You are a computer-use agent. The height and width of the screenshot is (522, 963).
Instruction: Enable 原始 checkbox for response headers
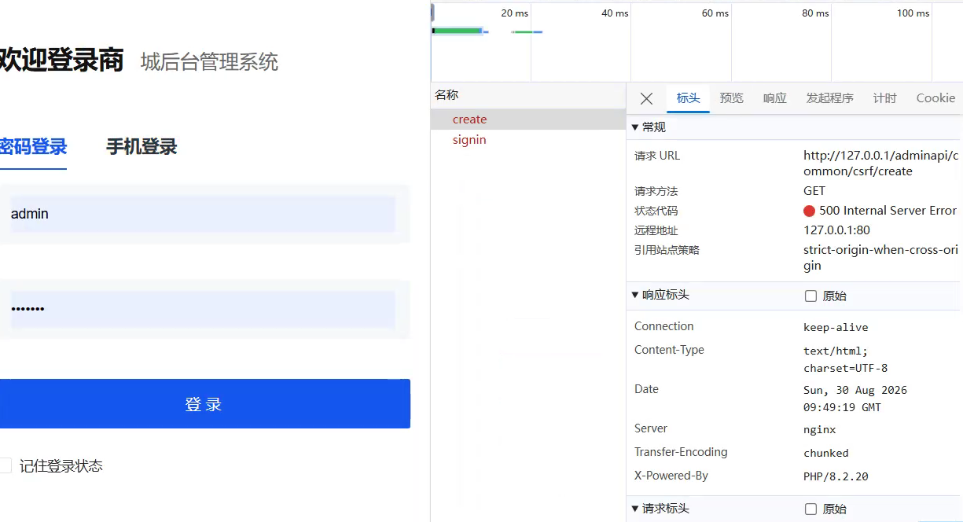pos(810,296)
